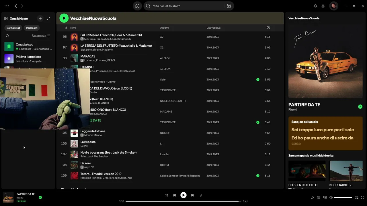Select the track 'MARACAS'
Screen dimensions: 367x206
tap(88, 56)
